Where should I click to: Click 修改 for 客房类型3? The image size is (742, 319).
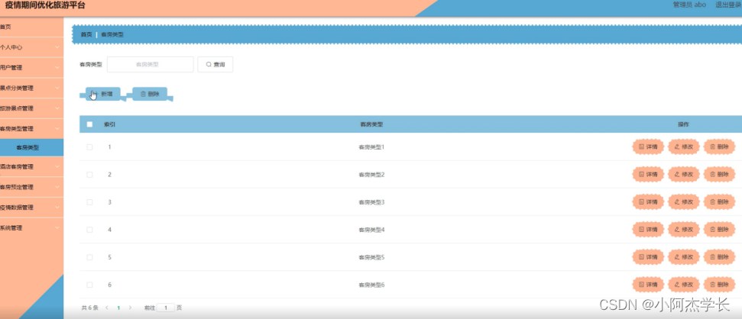pyautogui.click(x=684, y=202)
